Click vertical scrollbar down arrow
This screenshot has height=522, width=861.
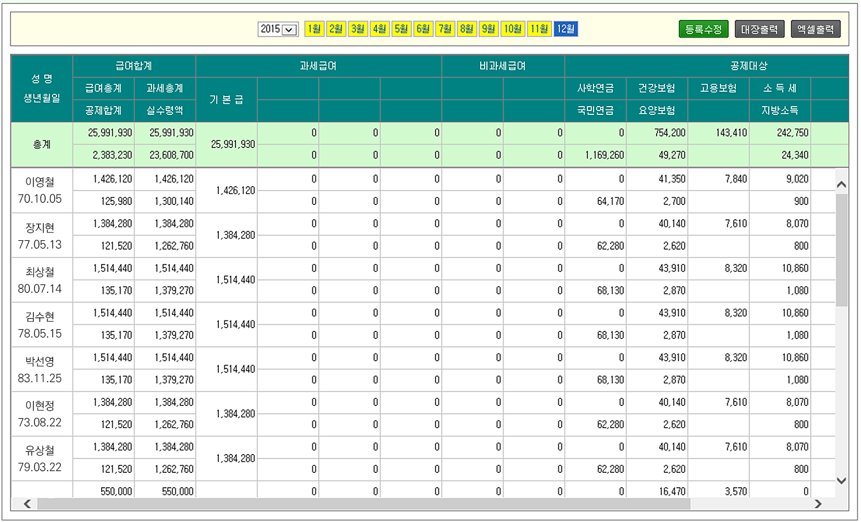pyautogui.click(x=841, y=481)
